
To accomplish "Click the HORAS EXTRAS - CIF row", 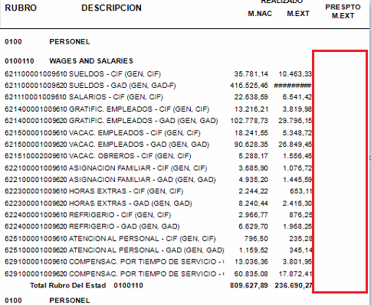I will [158, 191].
